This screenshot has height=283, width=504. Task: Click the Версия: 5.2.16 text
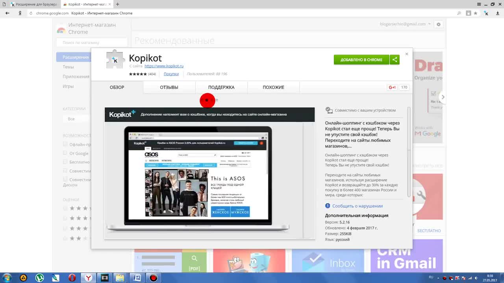337,222
